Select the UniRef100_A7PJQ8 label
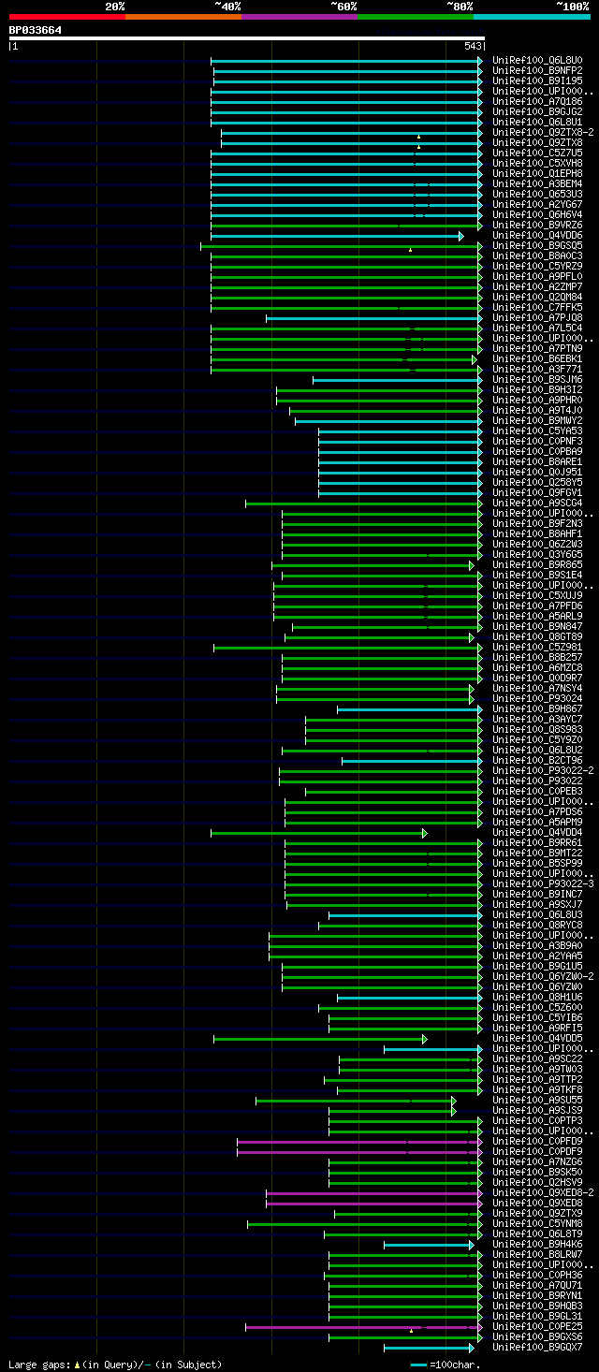 [537, 318]
